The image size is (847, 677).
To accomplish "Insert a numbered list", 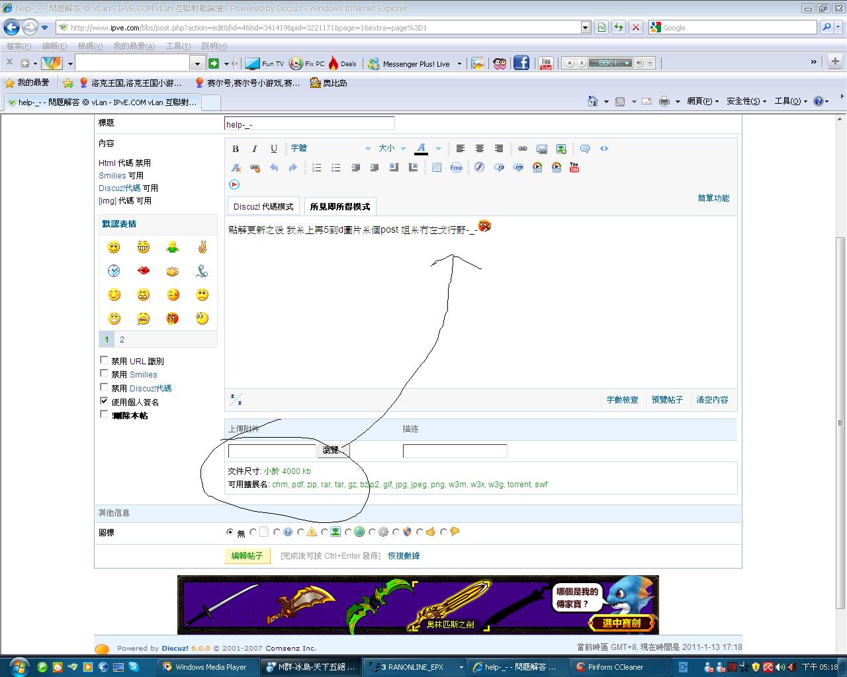I will [x=316, y=168].
